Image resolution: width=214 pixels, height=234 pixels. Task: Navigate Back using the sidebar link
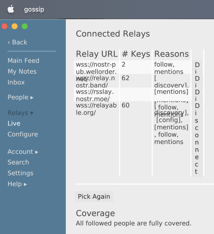17,42
